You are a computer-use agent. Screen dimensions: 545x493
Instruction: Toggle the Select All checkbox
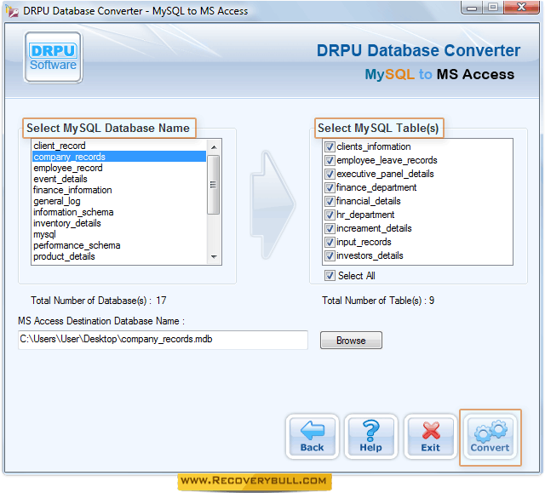point(330,276)
